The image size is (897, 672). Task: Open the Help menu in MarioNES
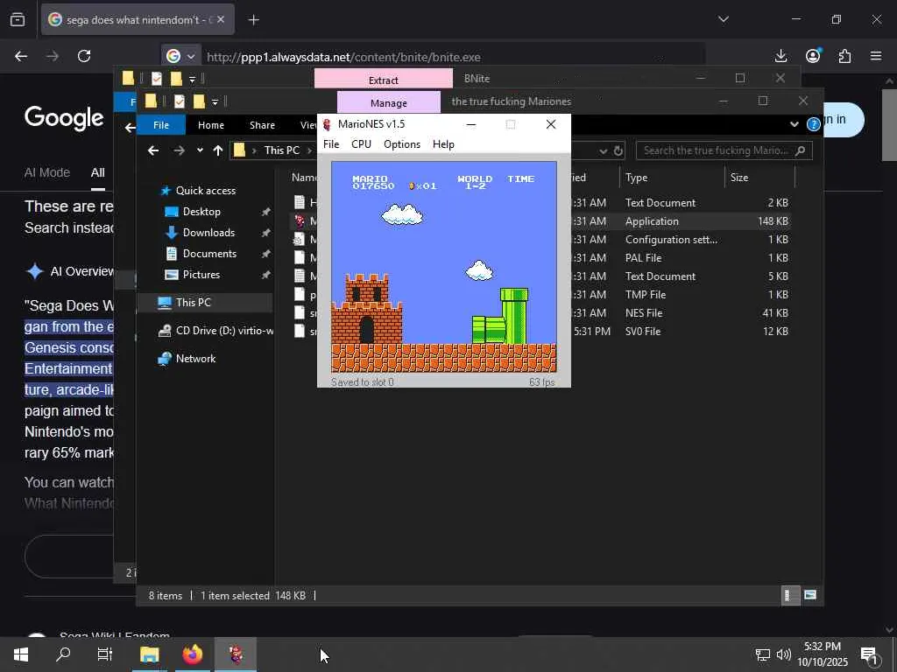pos(443,144)
